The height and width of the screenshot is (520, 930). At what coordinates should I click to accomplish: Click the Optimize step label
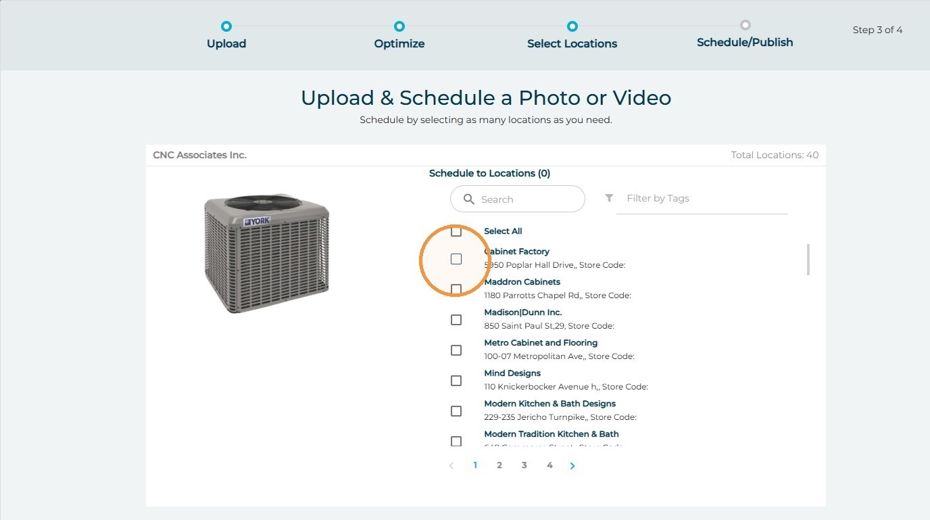[x=399, y=43]
